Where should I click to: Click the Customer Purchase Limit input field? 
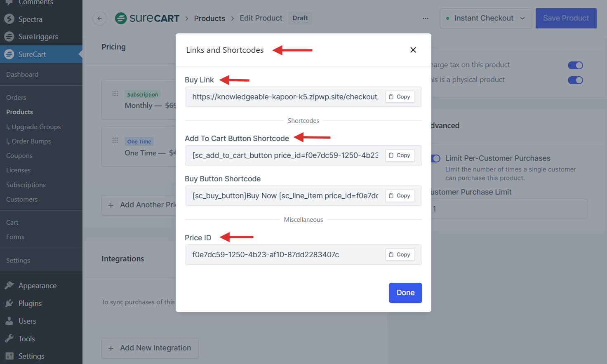tap(509, 209)
